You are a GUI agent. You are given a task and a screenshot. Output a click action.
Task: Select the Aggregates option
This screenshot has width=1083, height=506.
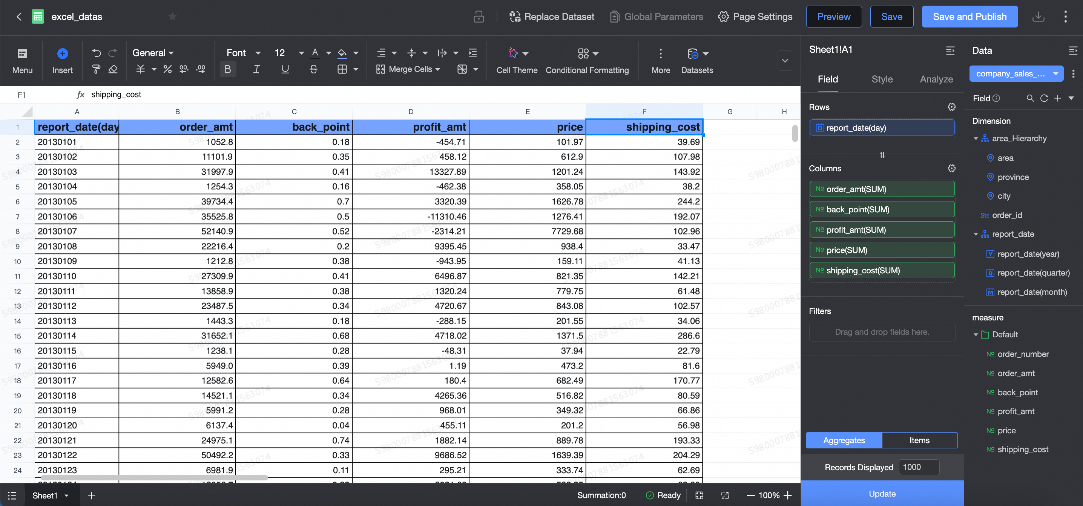coord(844,440)
